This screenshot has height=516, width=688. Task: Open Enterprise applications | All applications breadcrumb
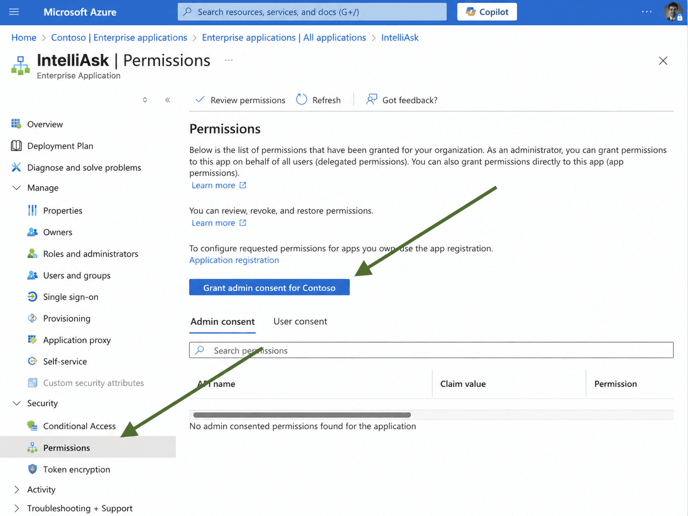284,38
